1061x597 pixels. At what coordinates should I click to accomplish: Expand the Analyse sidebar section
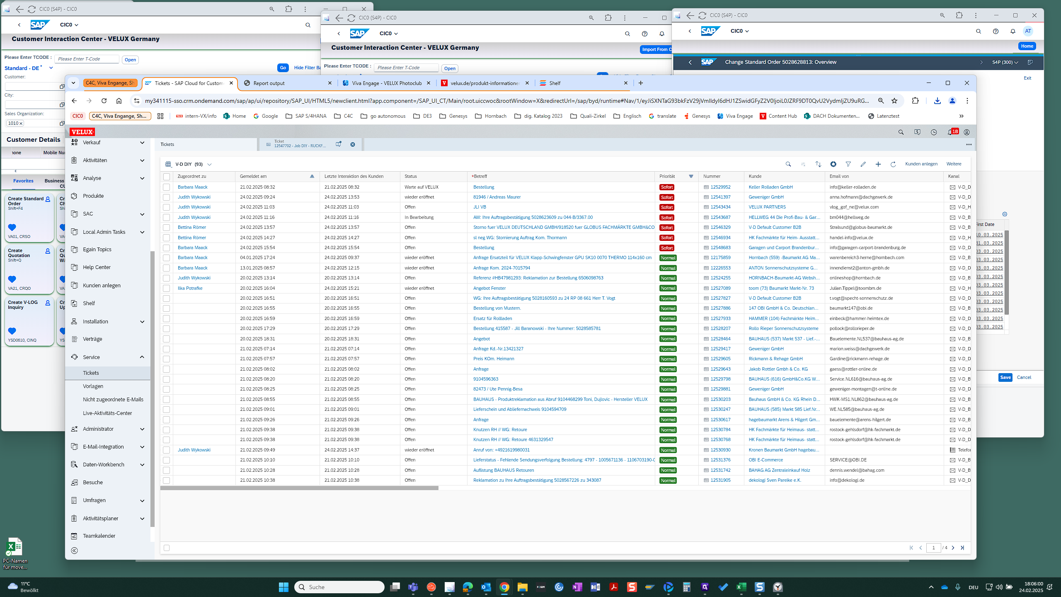pyautogui.click(x=142, y=178)
